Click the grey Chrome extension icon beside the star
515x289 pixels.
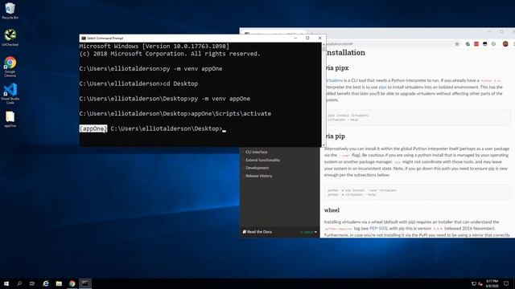(x=468, y=44)
